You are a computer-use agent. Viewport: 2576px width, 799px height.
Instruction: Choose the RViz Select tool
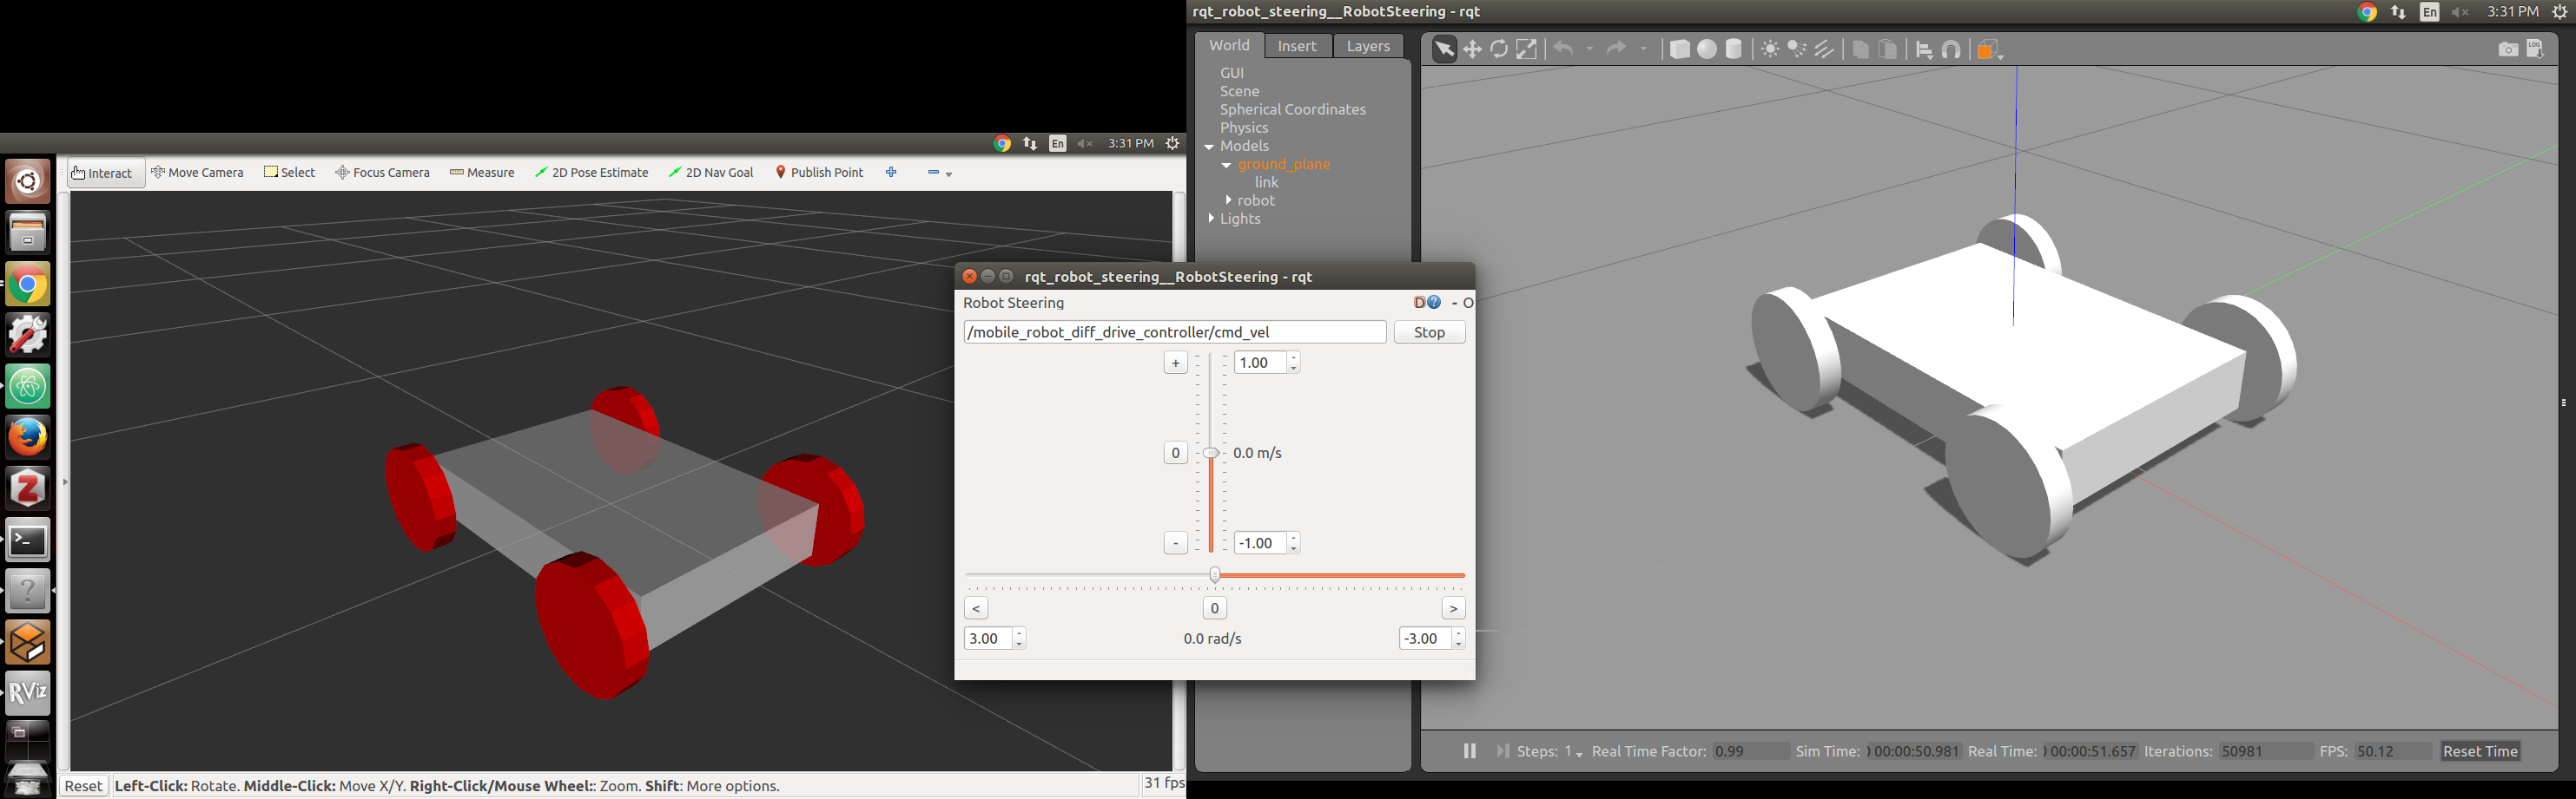tap(289, 173)
